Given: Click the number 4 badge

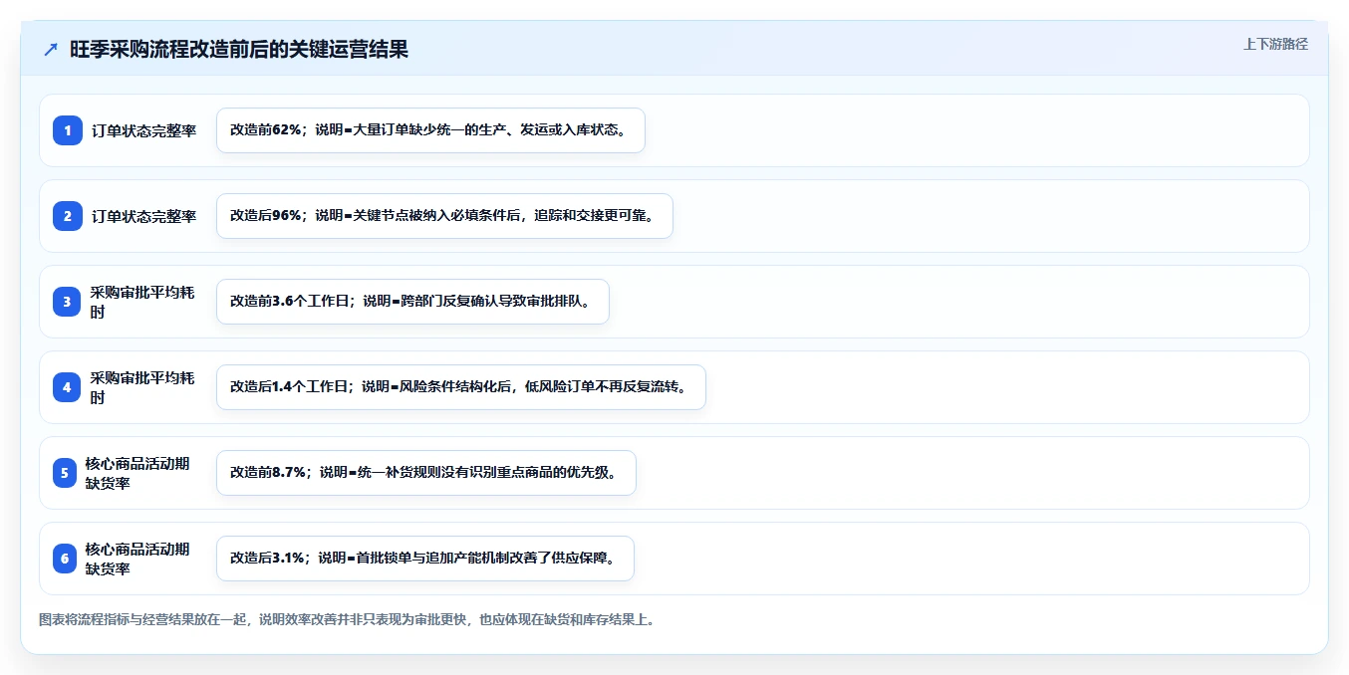Looking at the screenshot, I should tap(67, 387).
